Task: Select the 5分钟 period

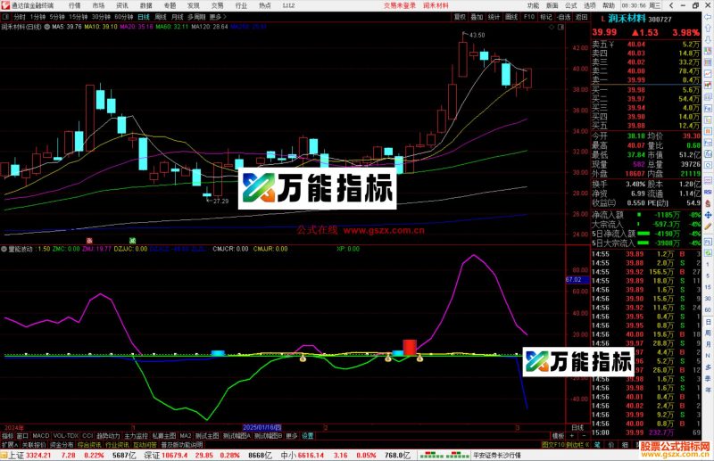Action: pyautogui.click(x=57, y=17)
